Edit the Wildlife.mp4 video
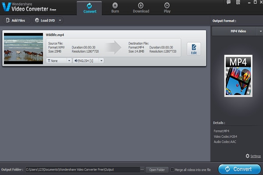 click(x=194, y=49)
